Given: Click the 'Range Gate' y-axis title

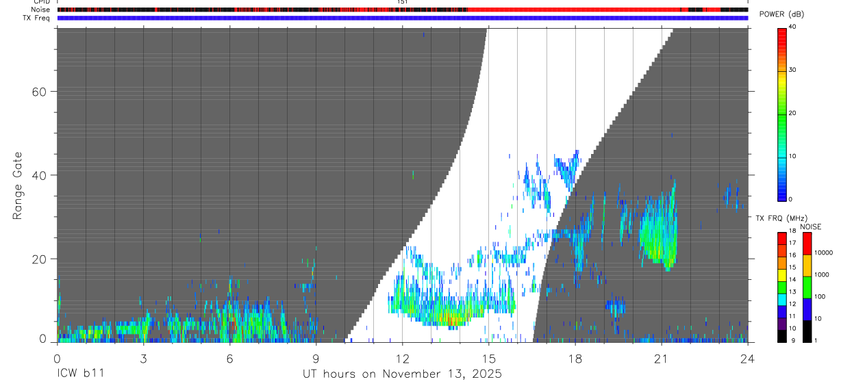Looking at the screenshot, I should click(18, 185).
